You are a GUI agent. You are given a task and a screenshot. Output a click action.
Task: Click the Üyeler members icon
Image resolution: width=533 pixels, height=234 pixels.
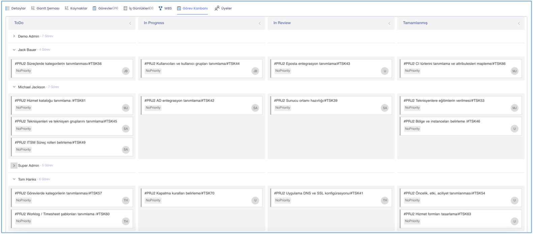coord(217,8)
